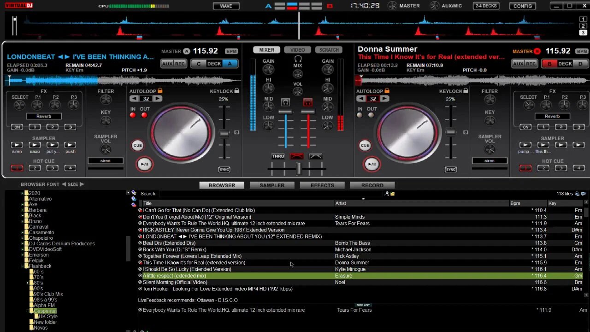Set loop IN point on left deck
This screenshot has height=332, width=590.
[133, 115]
